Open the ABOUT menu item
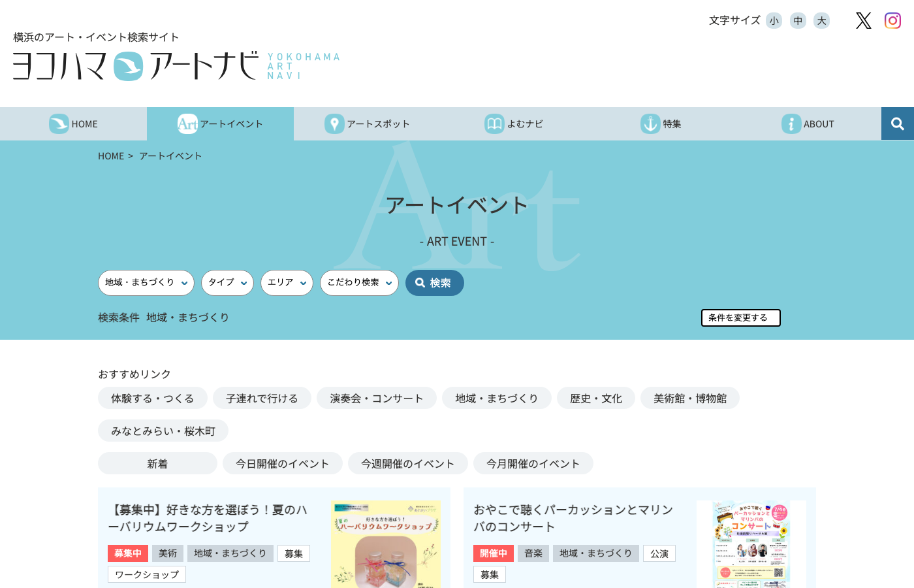The height and width of the screenshot is (588, 914). (808, 123)
